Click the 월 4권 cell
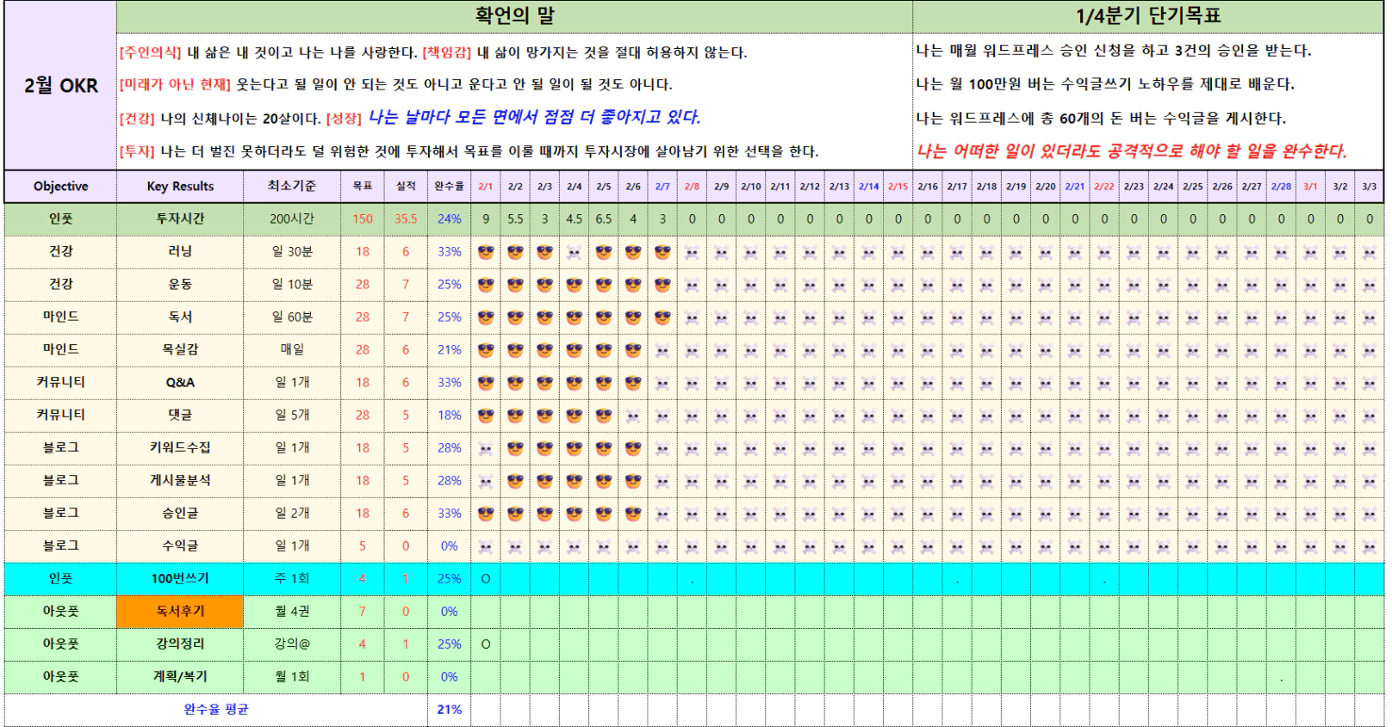The width and height of the screenshot is (1392, 727). (292, 612)
